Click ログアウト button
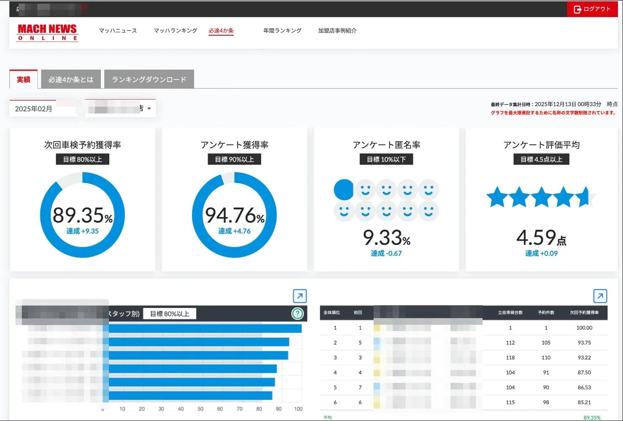Viewport: 623px width, 421px height. (592, 9)
